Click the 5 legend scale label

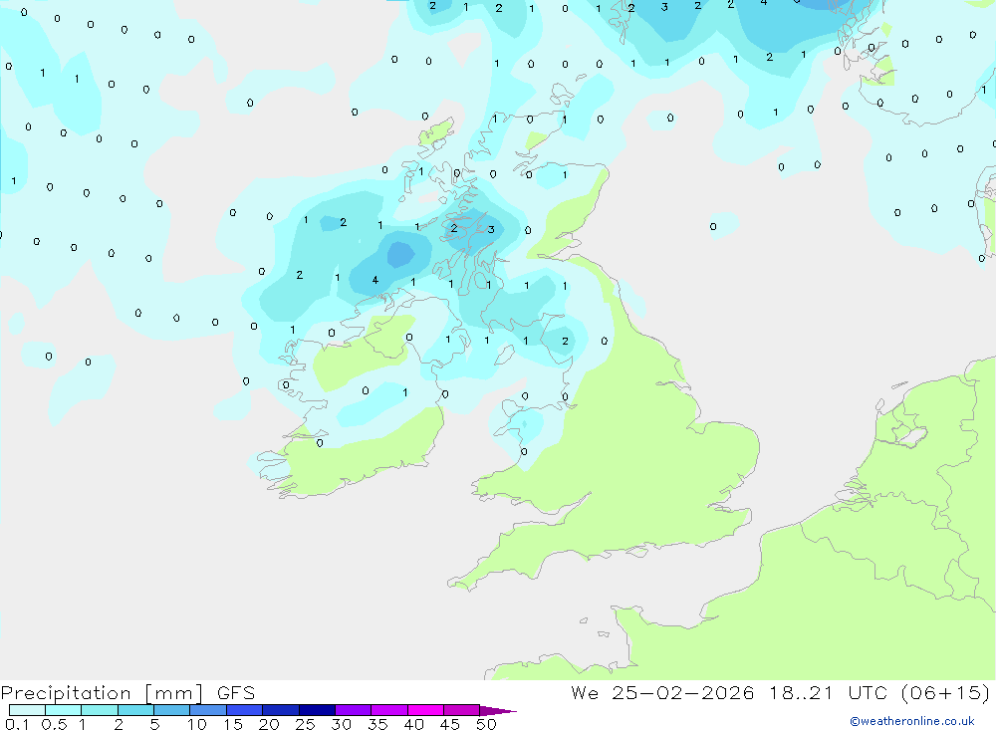click(x=154, y=724)
